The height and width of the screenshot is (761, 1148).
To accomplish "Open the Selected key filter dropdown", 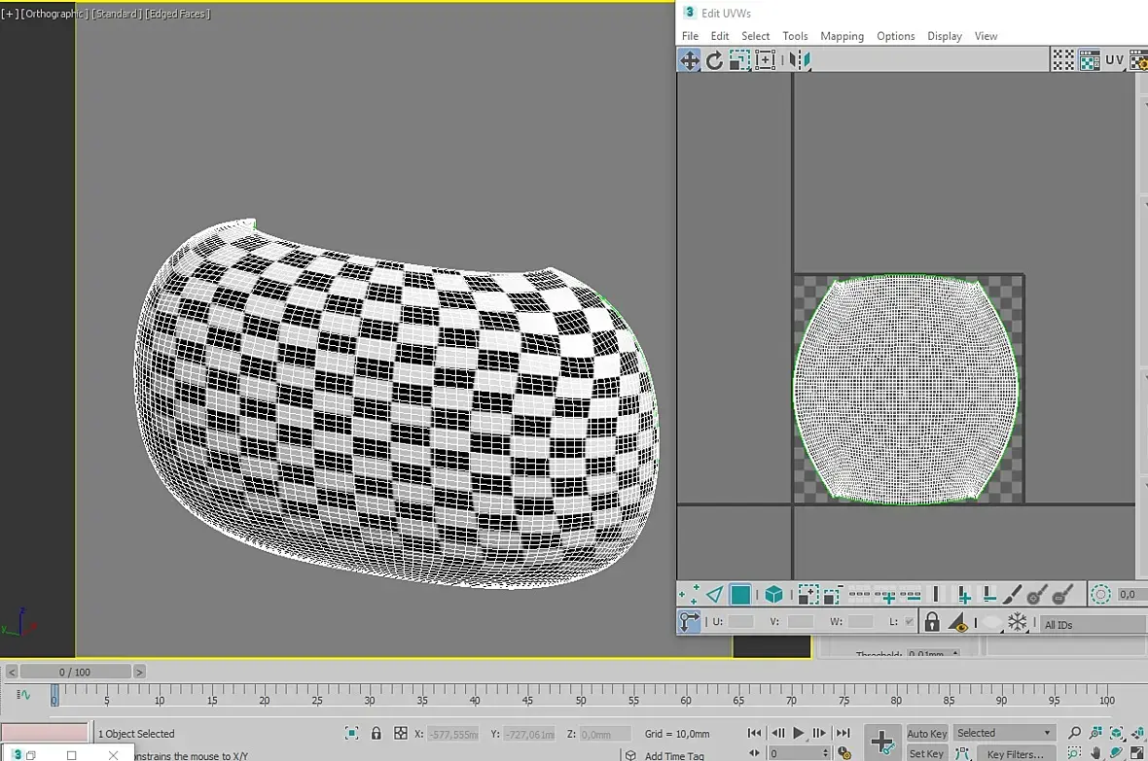I will pyautogui.click(x=1004, y=733).
